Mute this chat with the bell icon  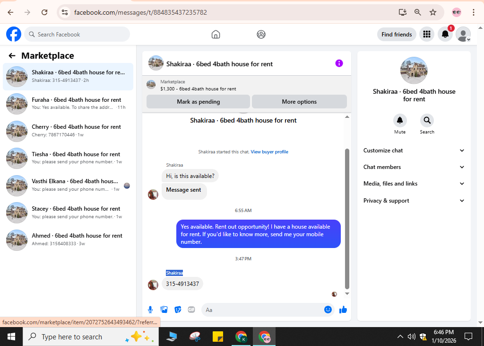click(x=400, y=120)
